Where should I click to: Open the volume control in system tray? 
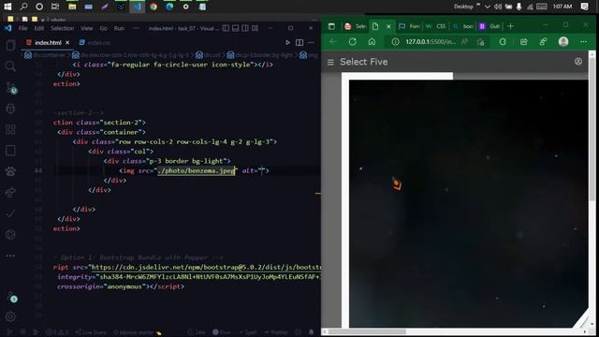point(498,7)
